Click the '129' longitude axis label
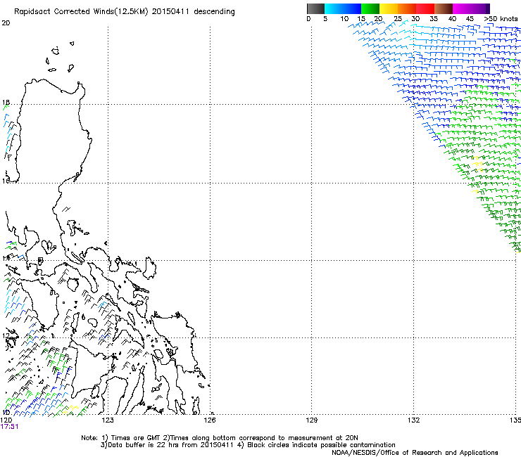The height and width of the screenshot is (457, 521). coord(311,420)
